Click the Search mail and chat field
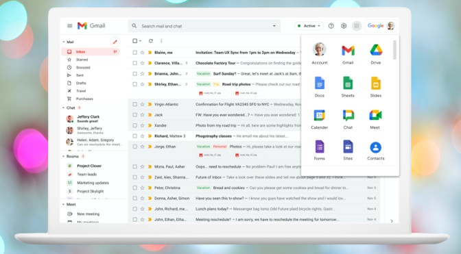This screenshot has height=254, width=461. (204, 26)
